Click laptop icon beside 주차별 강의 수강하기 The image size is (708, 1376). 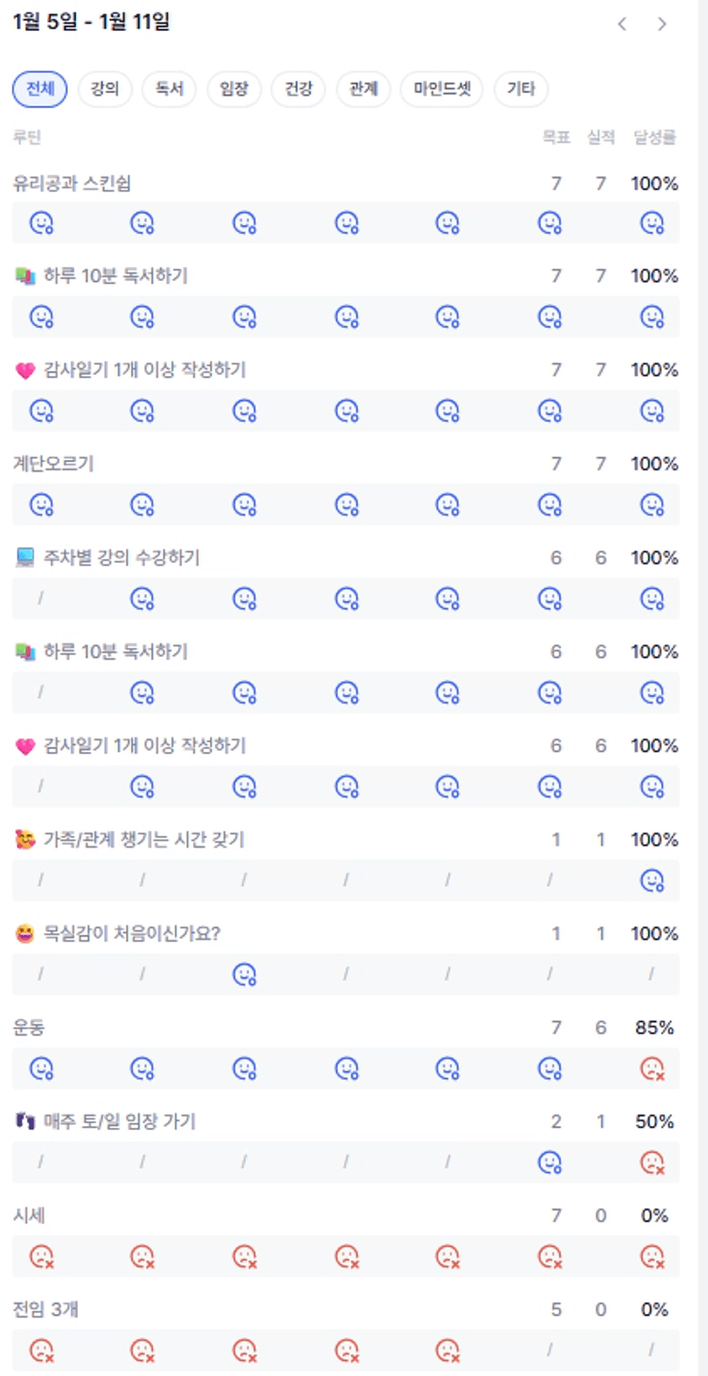click(x=25, y=558)
